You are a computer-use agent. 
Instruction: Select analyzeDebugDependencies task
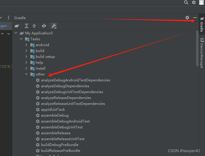[x=65, y=86]
